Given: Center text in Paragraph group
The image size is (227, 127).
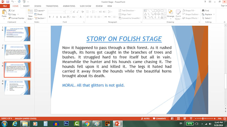Looking at the screenshot, I should pos(91,17).
